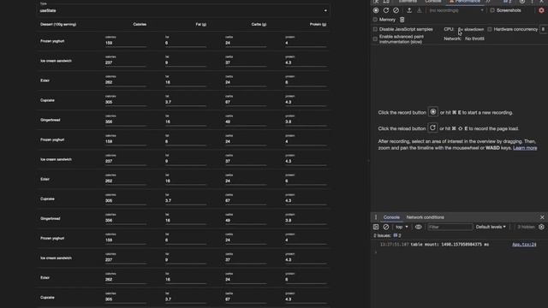Select the Console tab in the drawer
Screen dimensions: 548x308
pyautogui.click(x=391, y=217)
